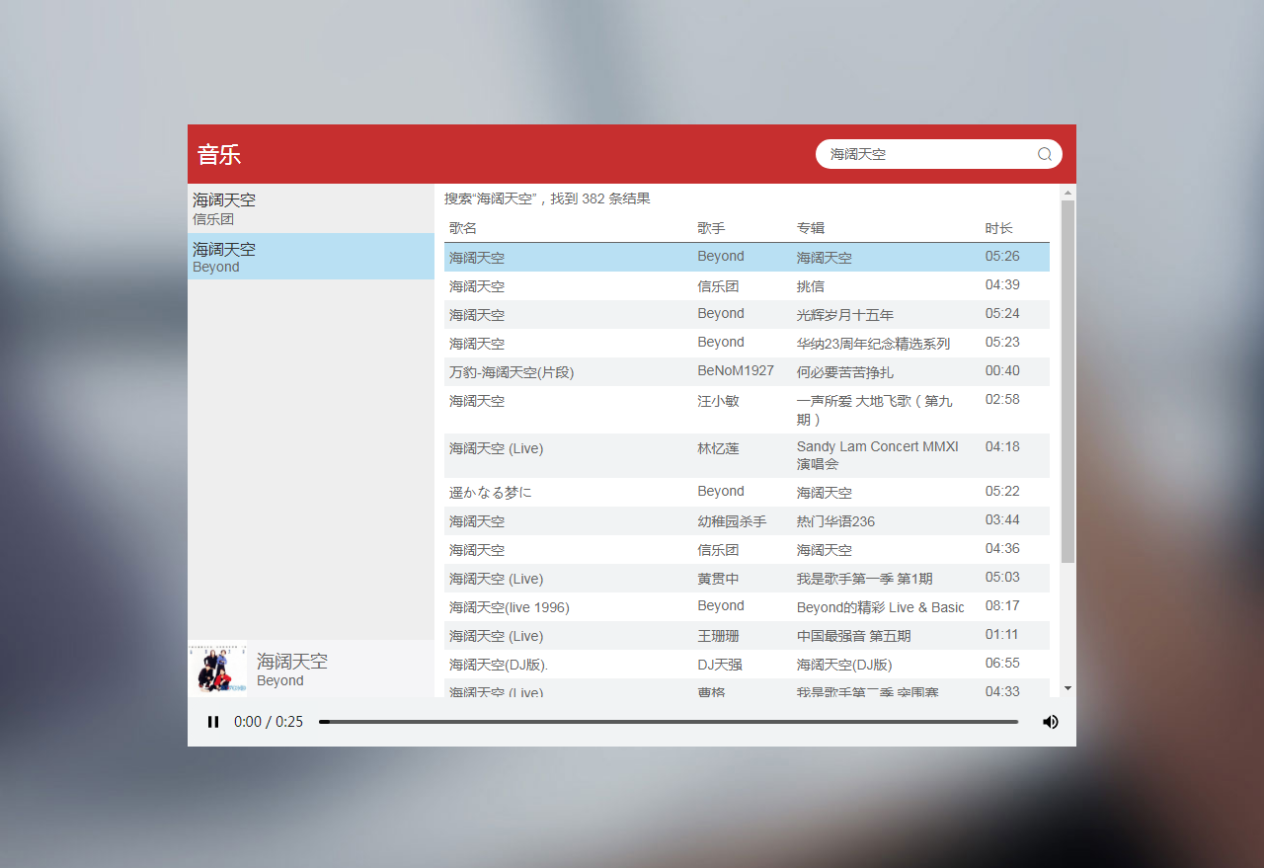
Task: Select 海阔天空 by Beyond in the playlist
Action: [310, 257]
